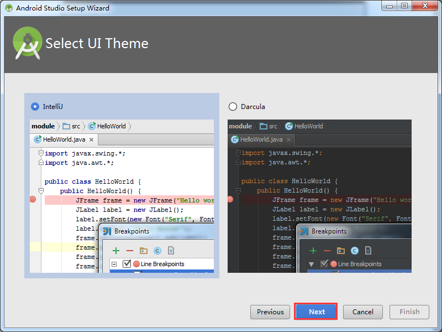Click the red breakpoint dot in the gutter
Image resolution: width=442 pixels, height=332 pixels.
(34, 200)
